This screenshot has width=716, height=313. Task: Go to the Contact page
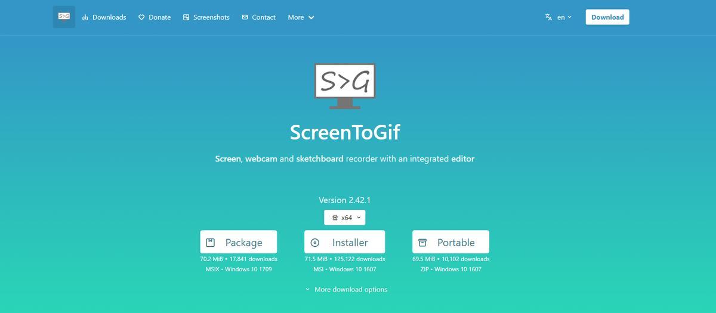[x=258, y=17]
